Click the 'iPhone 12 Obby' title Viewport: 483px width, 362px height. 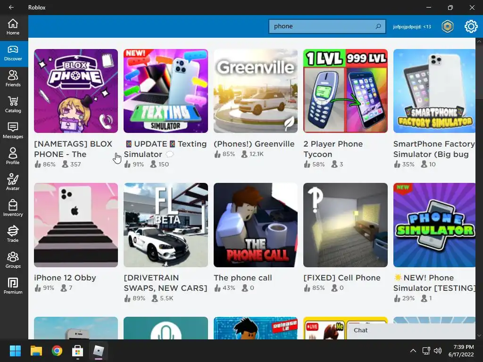point(65,278)
